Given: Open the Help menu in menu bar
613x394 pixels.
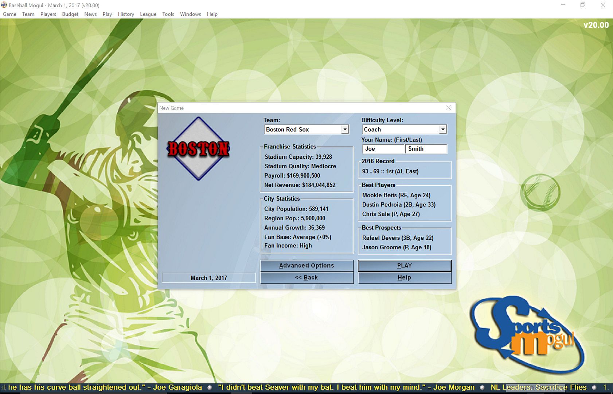Looking at the screenshot, I should click(212, 14).
